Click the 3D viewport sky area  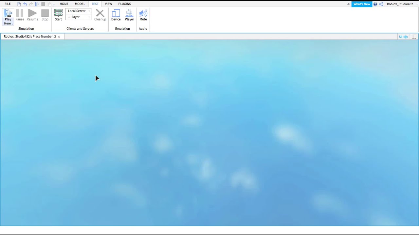(209, 133)
